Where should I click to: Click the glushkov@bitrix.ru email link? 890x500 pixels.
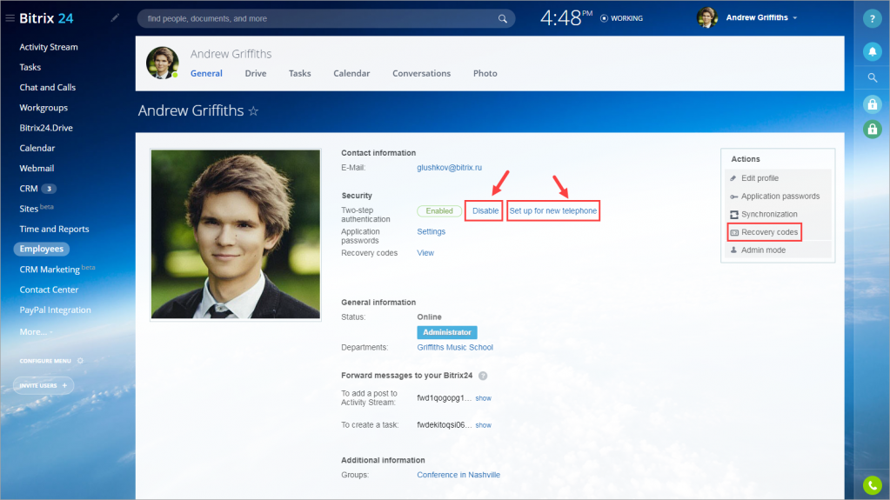pos(449,168)
